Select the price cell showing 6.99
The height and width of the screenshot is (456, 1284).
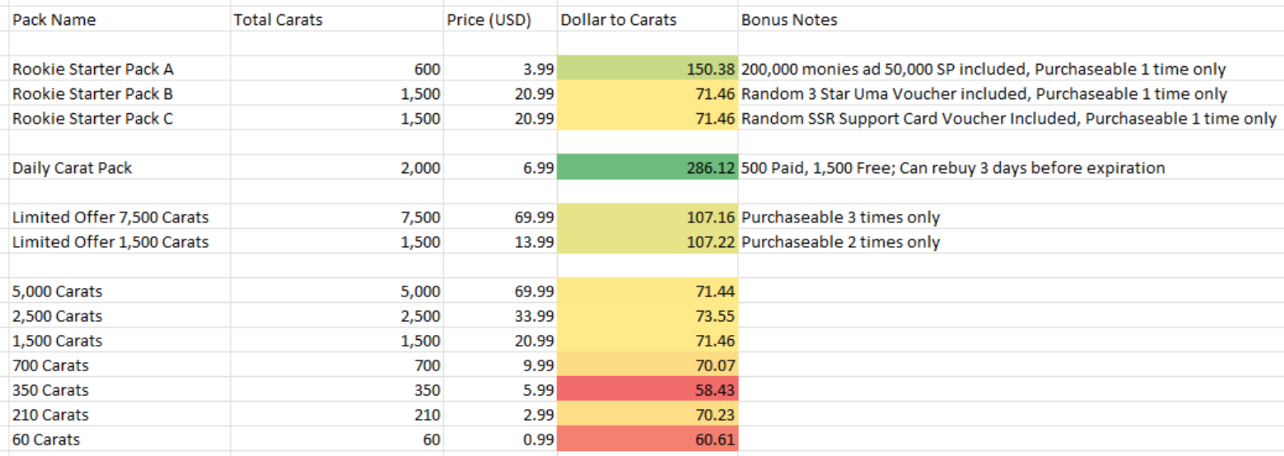coord(500,167)
